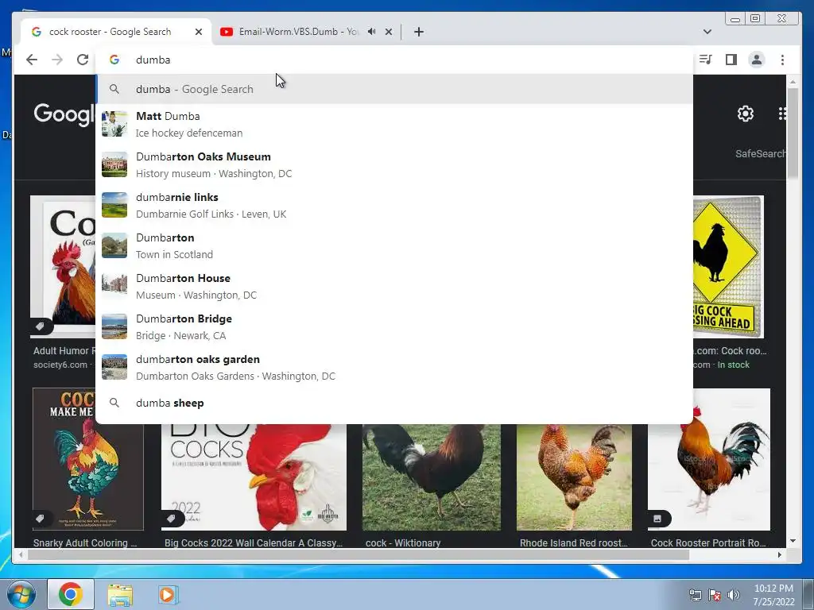This screenshot has width=814, height=610.
Task: Select the 'dumba sheep' search suggestion
Action: pyautogui.click(x=394, y=403)
